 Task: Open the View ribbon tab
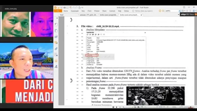[83, 11]
